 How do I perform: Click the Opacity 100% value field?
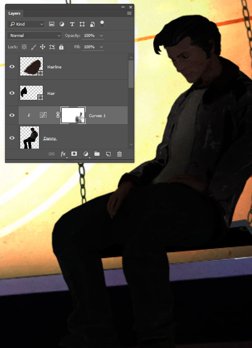pos(89,36)
